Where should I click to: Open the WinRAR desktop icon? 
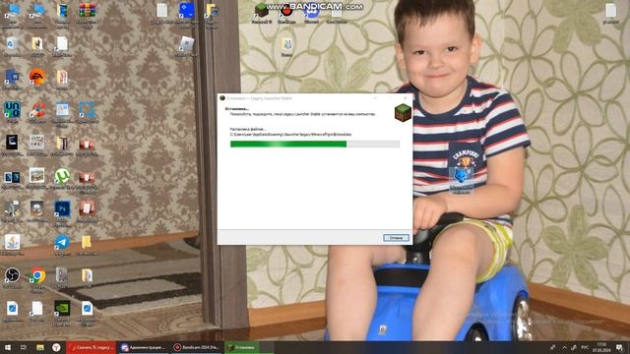pyautogui.click(x=87, y=12)
